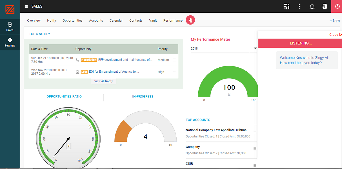Click the OPPORTUNITIES RATIO heading
Image resolution: width=342 pixels, height=169 pixels.
click(x=64, y=97)
